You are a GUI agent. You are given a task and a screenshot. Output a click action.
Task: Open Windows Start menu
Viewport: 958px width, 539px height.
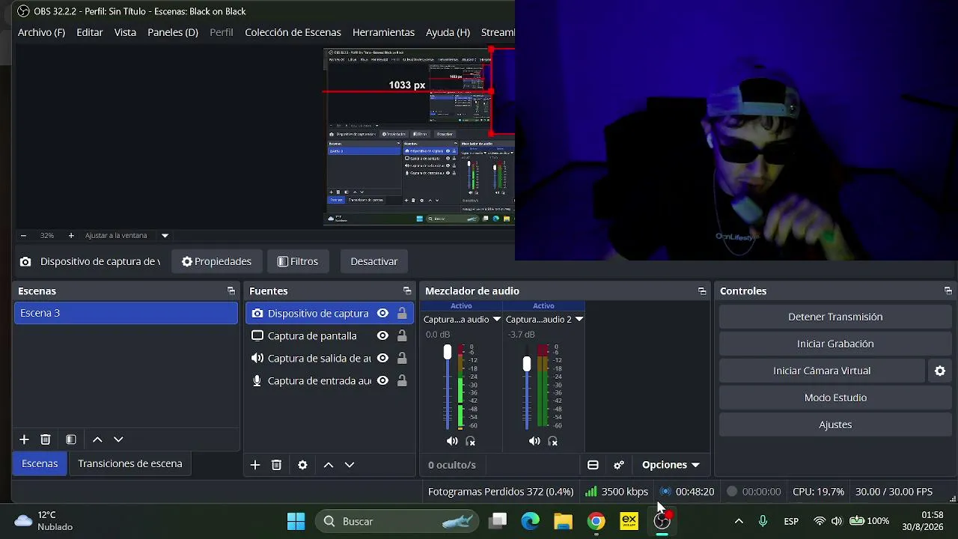pos(296,521)
